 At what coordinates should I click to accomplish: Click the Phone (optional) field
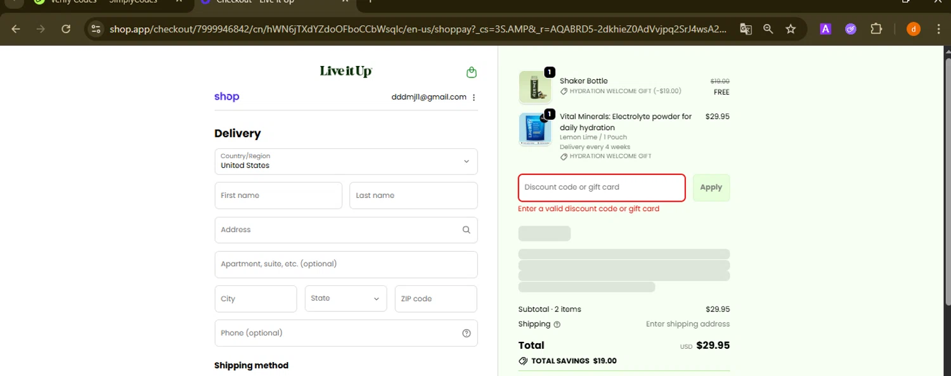click(346, 333)
